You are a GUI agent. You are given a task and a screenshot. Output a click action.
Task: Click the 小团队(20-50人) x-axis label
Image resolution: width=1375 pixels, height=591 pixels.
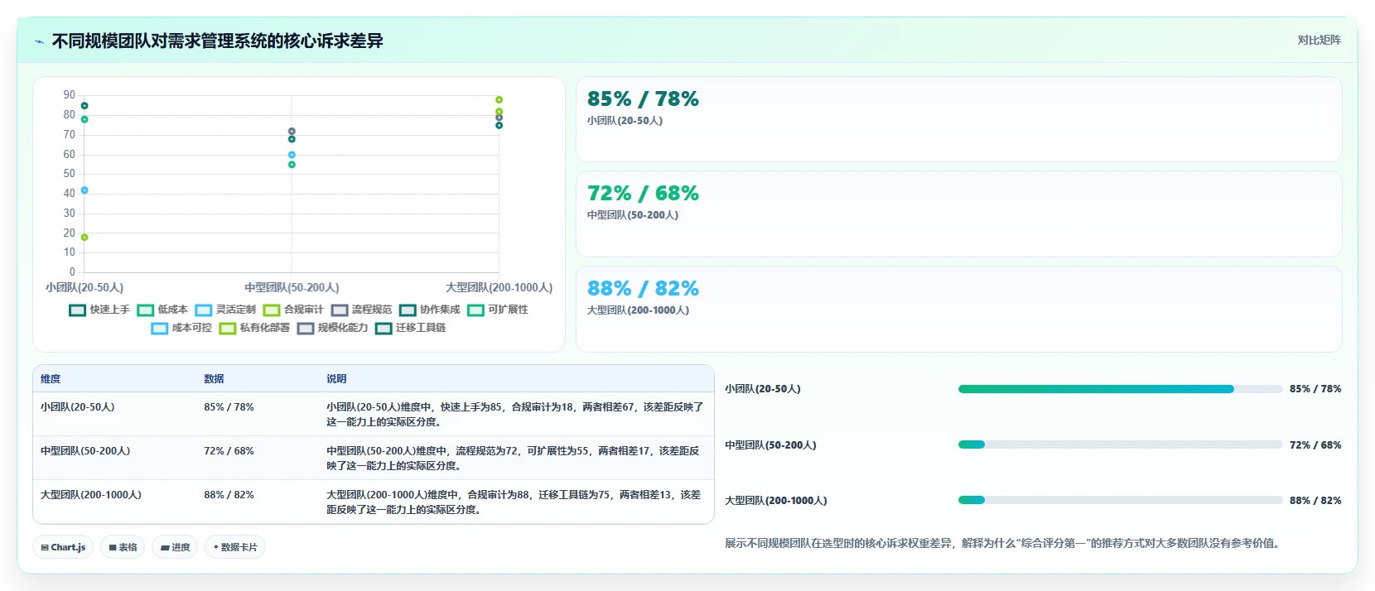coord(84,288)
